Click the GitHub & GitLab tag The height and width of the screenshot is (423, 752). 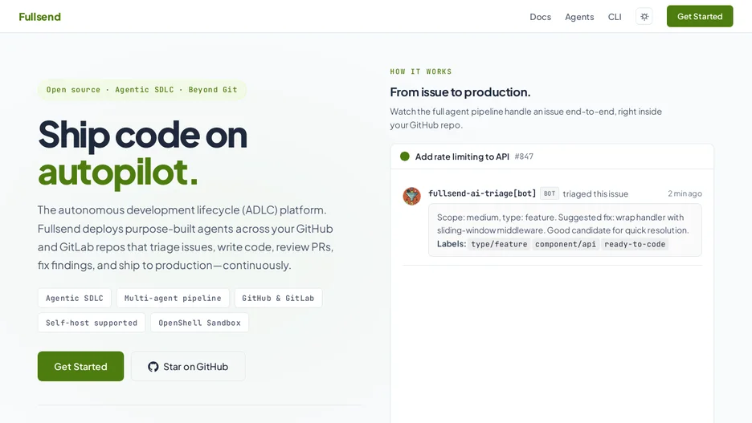tap(278, 298)
